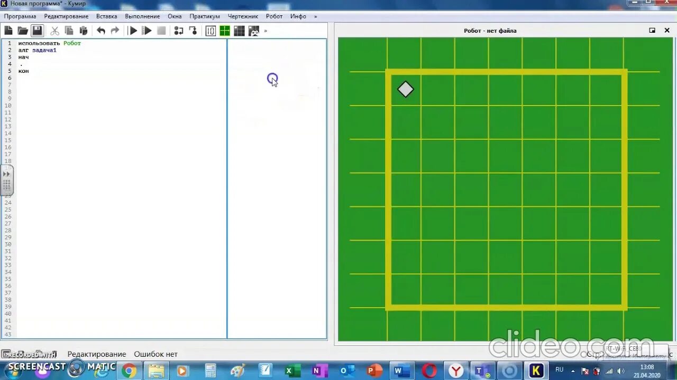Click the Robot remote control icon

pyautogui.click(x=254, y=31)
